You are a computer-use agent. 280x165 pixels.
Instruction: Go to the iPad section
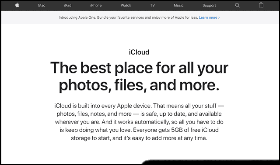pos(68,5)
